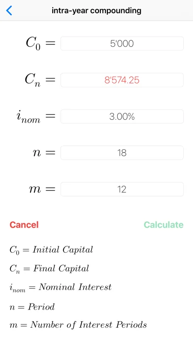
Task: Click the n symbol beside the 18 field
Action: [x=37, y=153]
